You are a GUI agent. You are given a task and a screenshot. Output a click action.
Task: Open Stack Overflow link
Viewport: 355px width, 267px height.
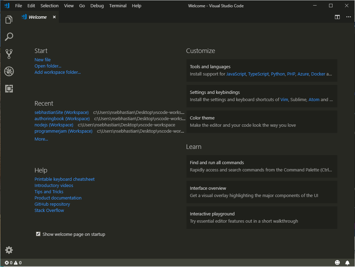(x=49, y=210)
